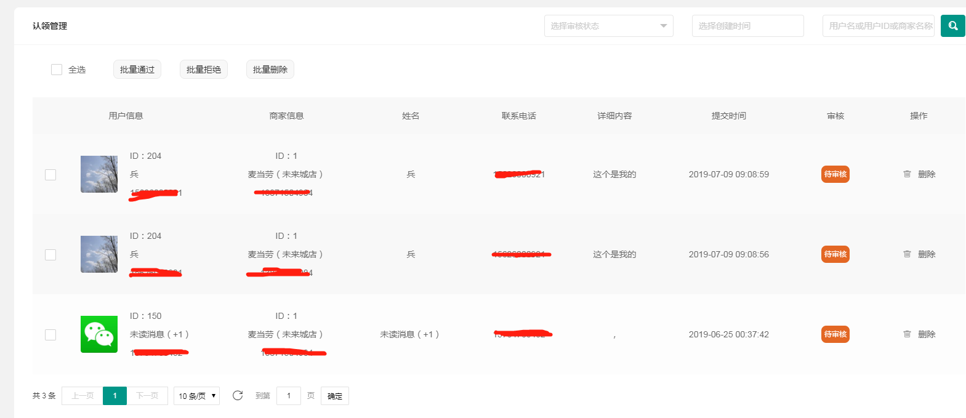Tick the 全选 select-all checkbox
Screen dimensions: 966x418
pyautogui.click(x=57, y=70)
